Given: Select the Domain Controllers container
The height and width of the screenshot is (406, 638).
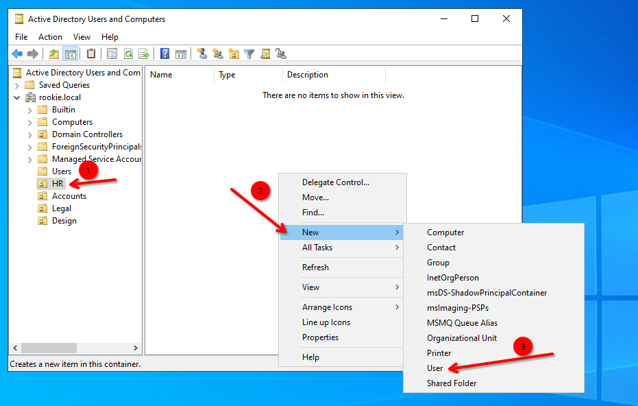Looking at the screenshot, I should [87, 134].
